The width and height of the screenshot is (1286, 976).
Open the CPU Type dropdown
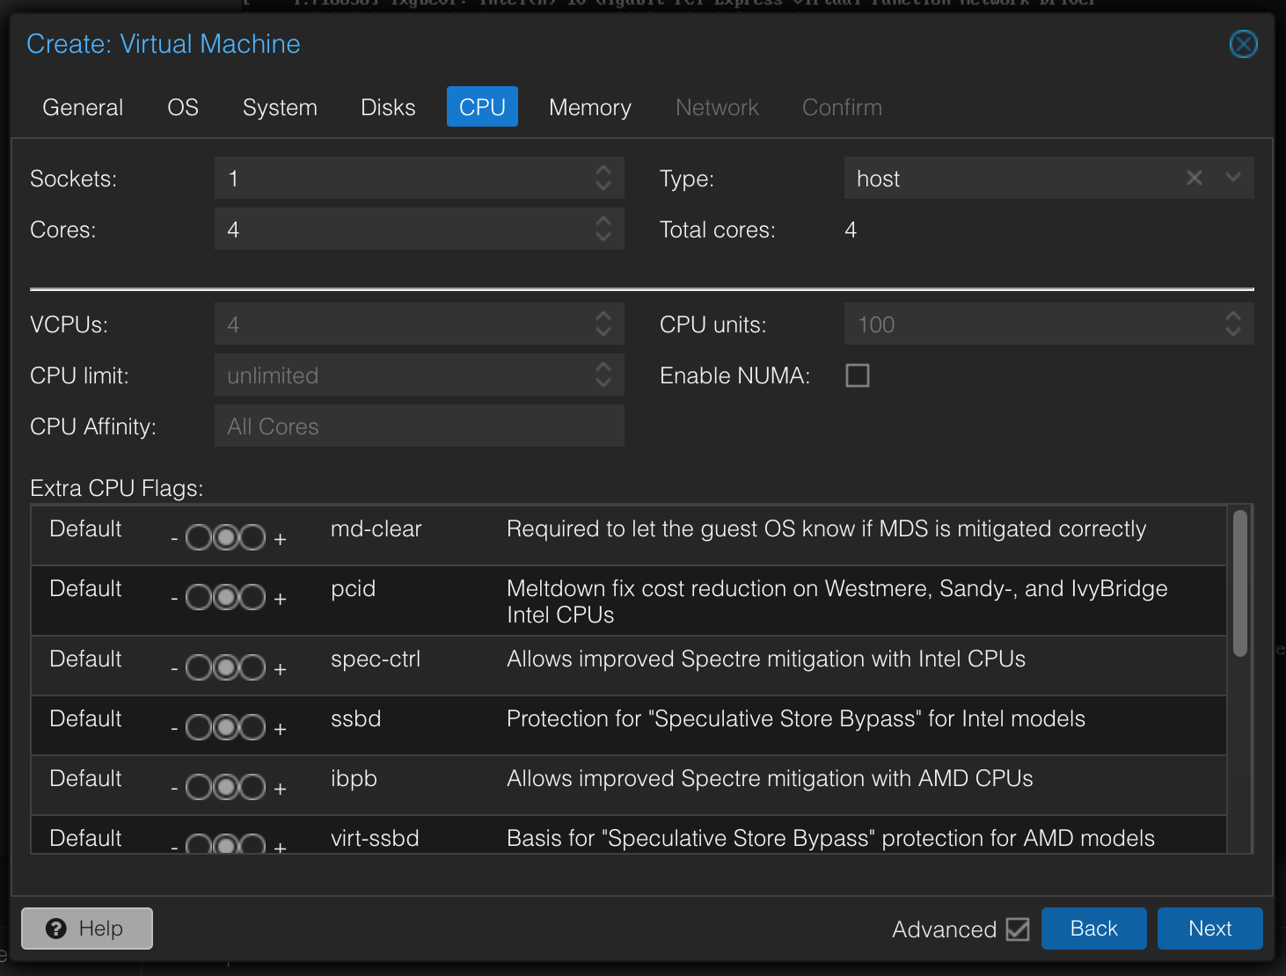click(x=1233, y=178)
